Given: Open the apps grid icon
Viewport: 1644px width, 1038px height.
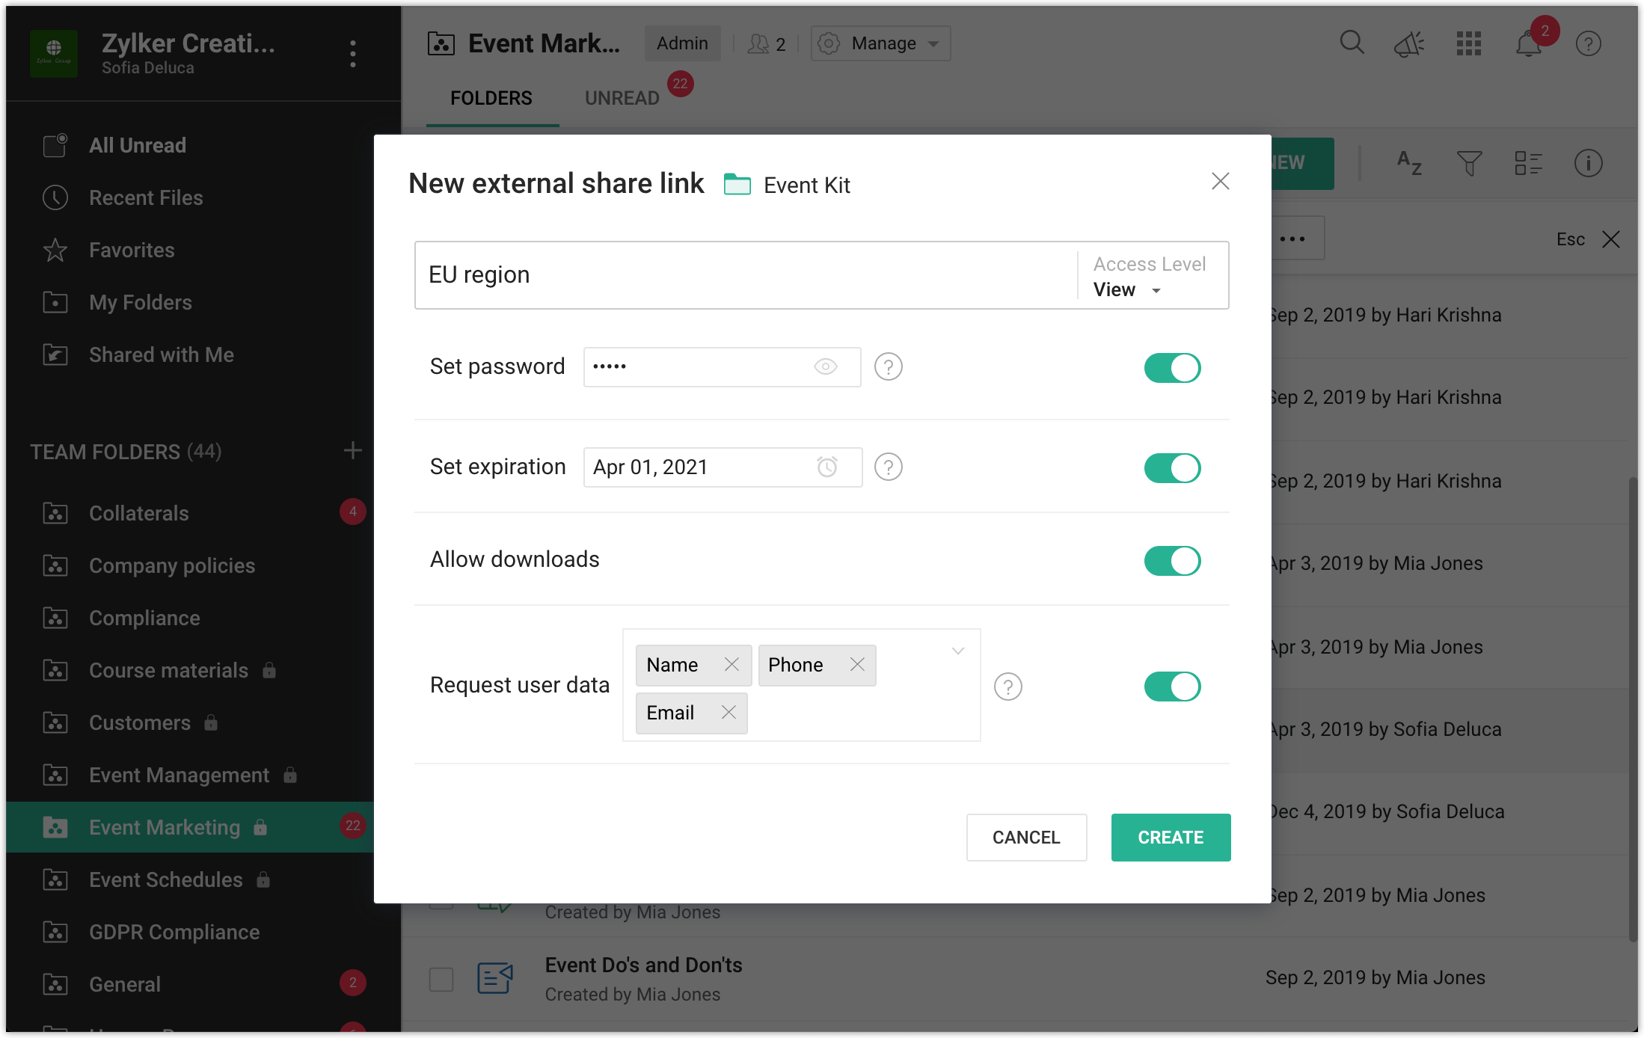Looking at the screenshot, I should point(1468,44).
